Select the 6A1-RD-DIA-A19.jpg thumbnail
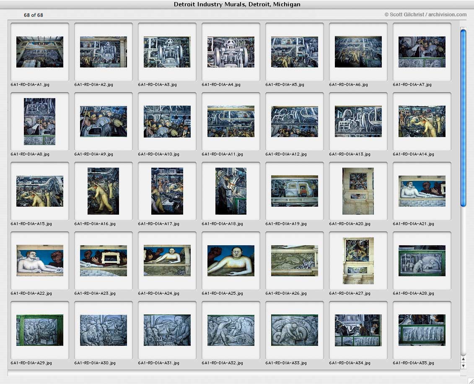Image resolution: width=474 pixels, height=384 pixels. (295, 191)
